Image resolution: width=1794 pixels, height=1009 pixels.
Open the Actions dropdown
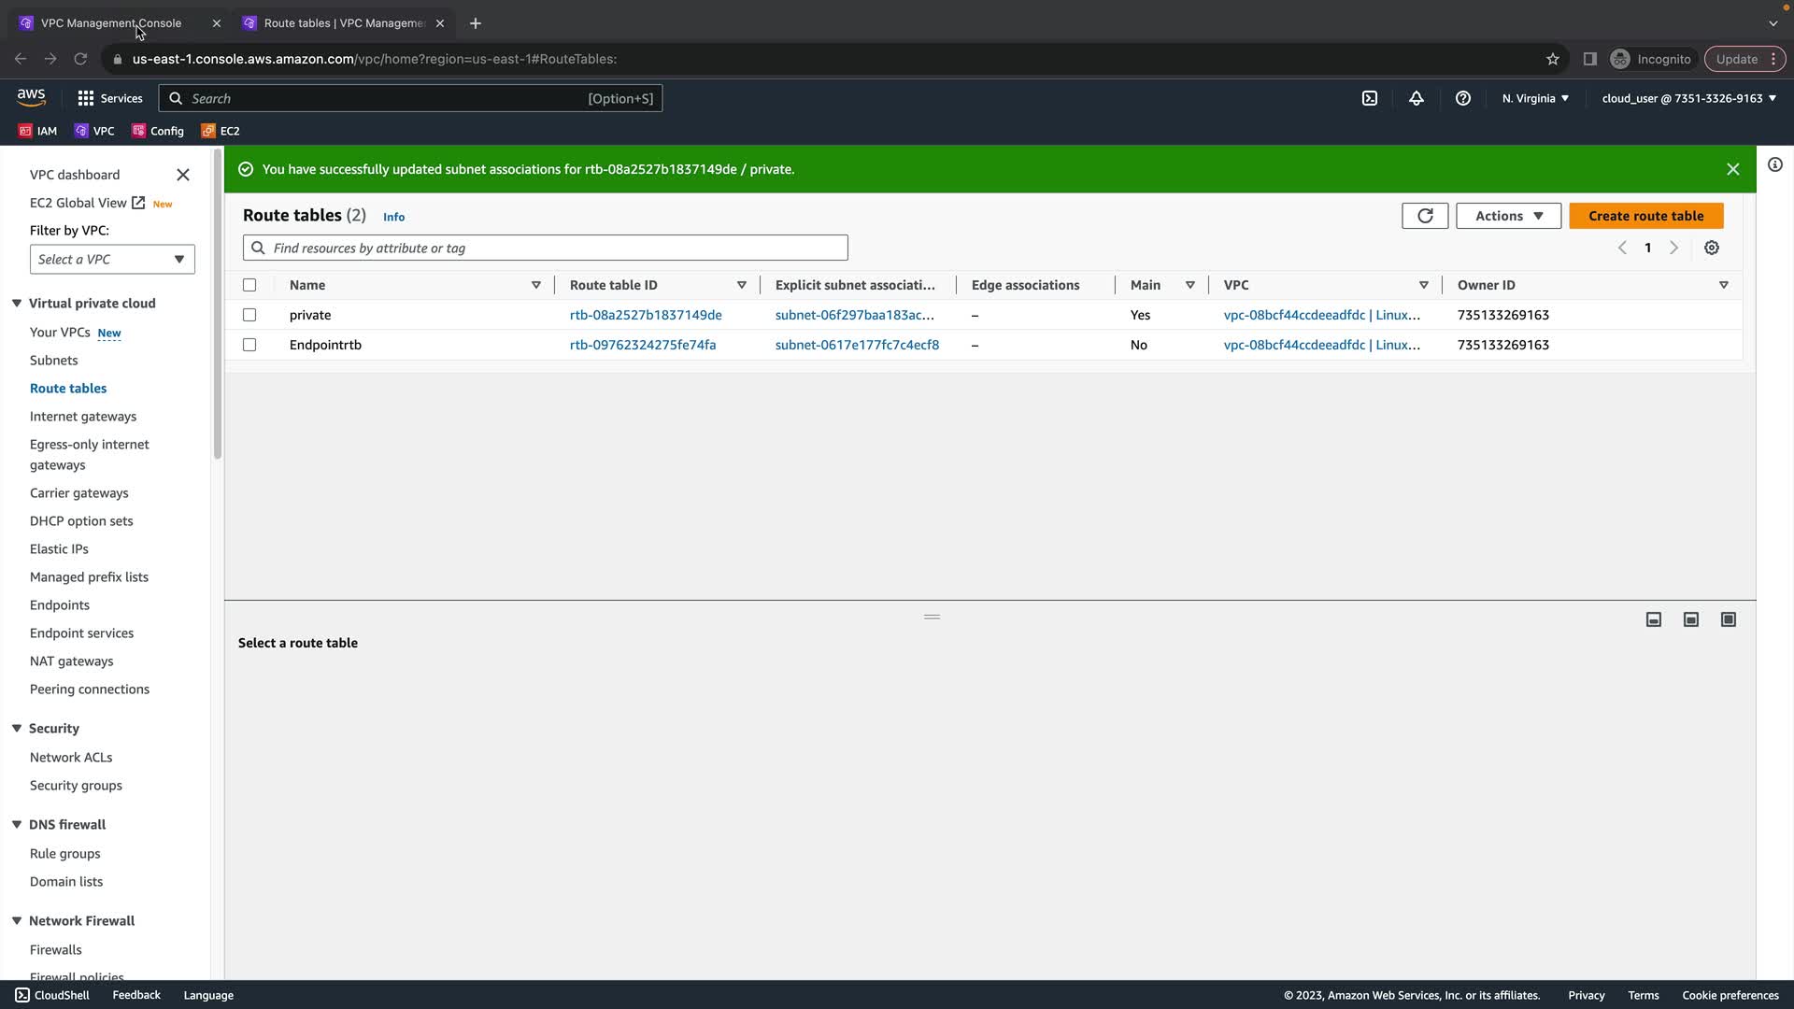click(1508, 216)
